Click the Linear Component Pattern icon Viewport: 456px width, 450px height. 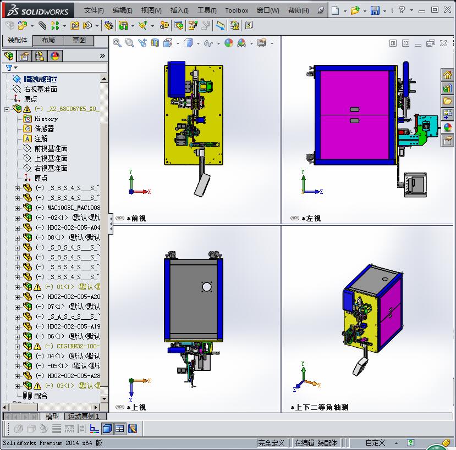click(55, 26)
